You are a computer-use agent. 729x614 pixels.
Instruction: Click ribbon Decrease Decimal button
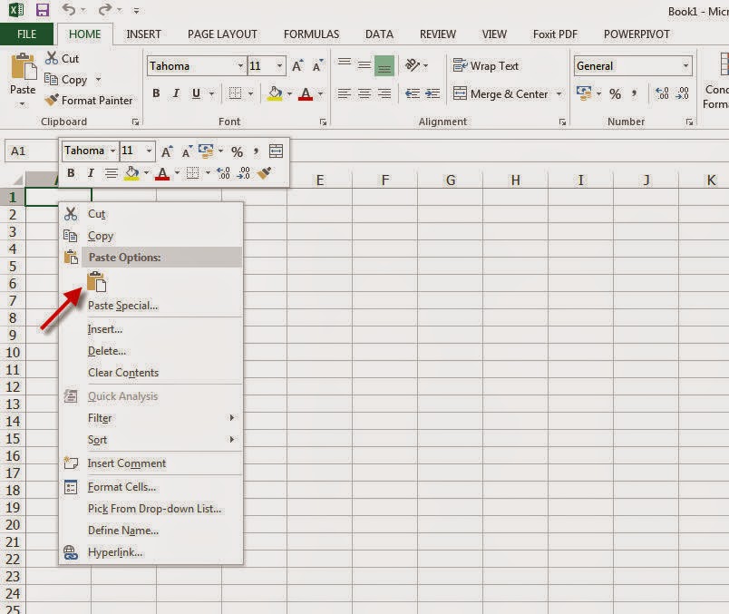click(x=682, y=93)
